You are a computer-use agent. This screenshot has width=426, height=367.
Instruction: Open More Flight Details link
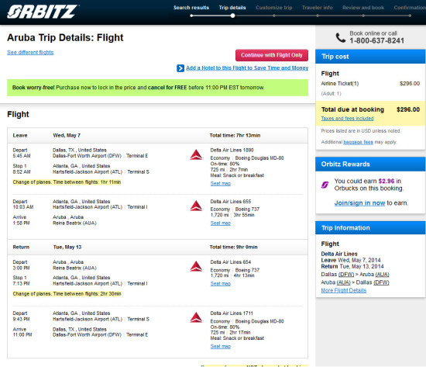tap(343, 290)
